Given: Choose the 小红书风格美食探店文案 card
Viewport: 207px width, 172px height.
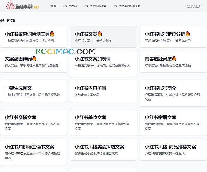Looking at the screenshot, I should click(x=103, y=149).
